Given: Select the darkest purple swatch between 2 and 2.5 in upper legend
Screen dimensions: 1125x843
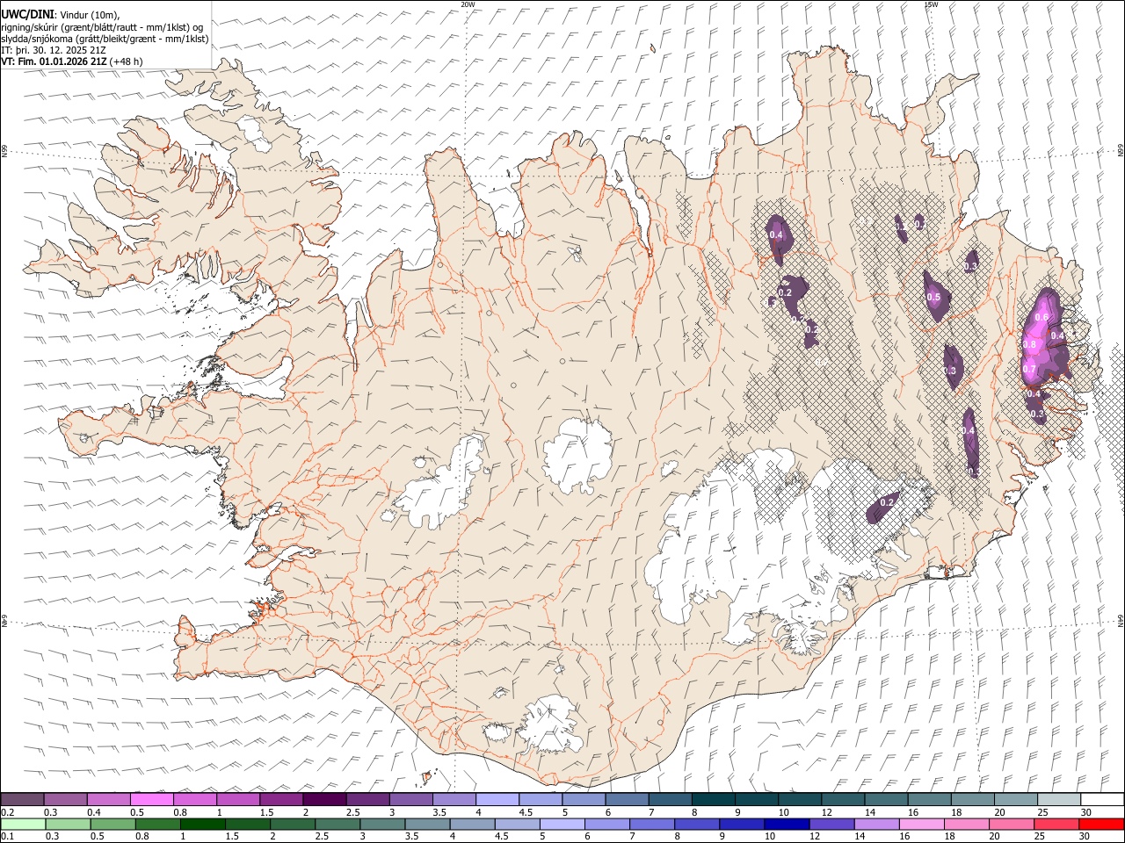Looking at the screenshot, I should 323,799.
